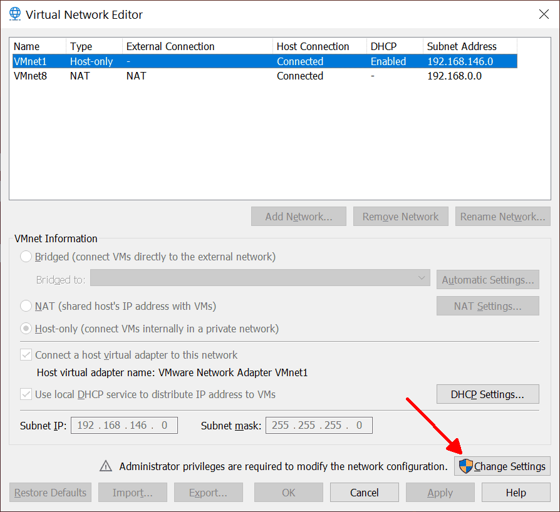
Task: Click the Virtual Network Editor globe icon
Action: click(14, 14)
